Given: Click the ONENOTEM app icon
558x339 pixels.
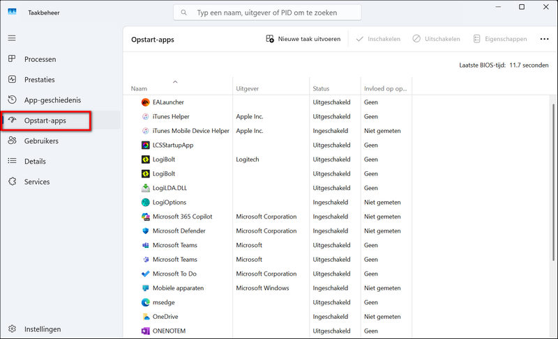Looking at the screenshot, I should pyautogui.click(x=145, y=331).
